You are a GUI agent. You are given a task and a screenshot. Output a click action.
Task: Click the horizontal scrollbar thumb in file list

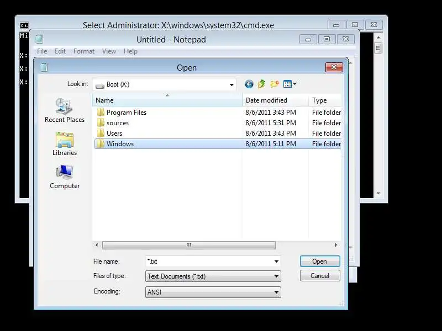pos(188,245)
